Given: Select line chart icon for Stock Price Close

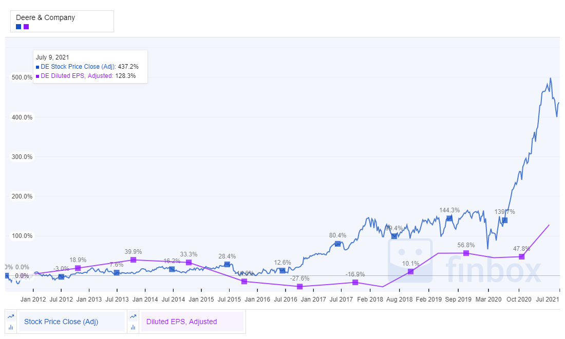Looking at the screenshot, I should (x=11, y=316).
